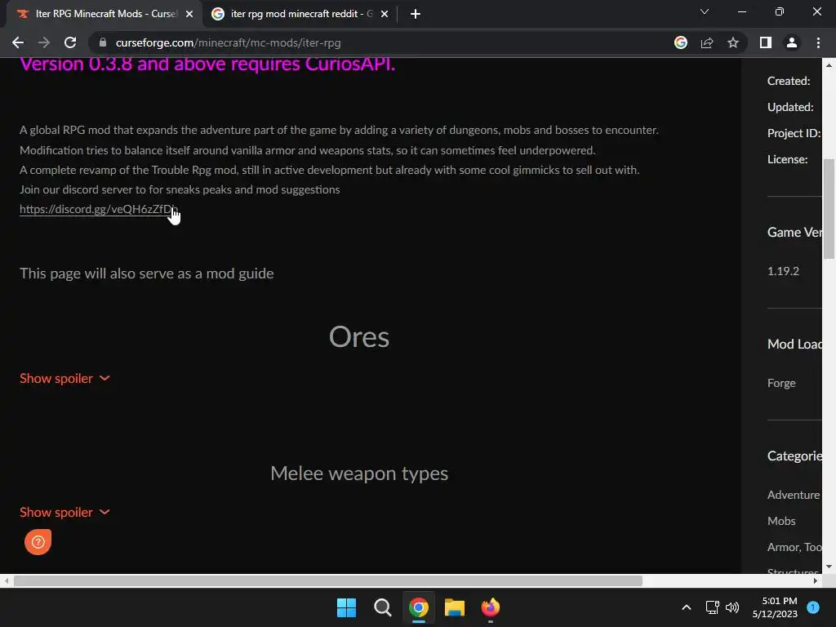Screen dimensions: 836x627
Task: Click the address bar URL field
Action: pos(384,42)
